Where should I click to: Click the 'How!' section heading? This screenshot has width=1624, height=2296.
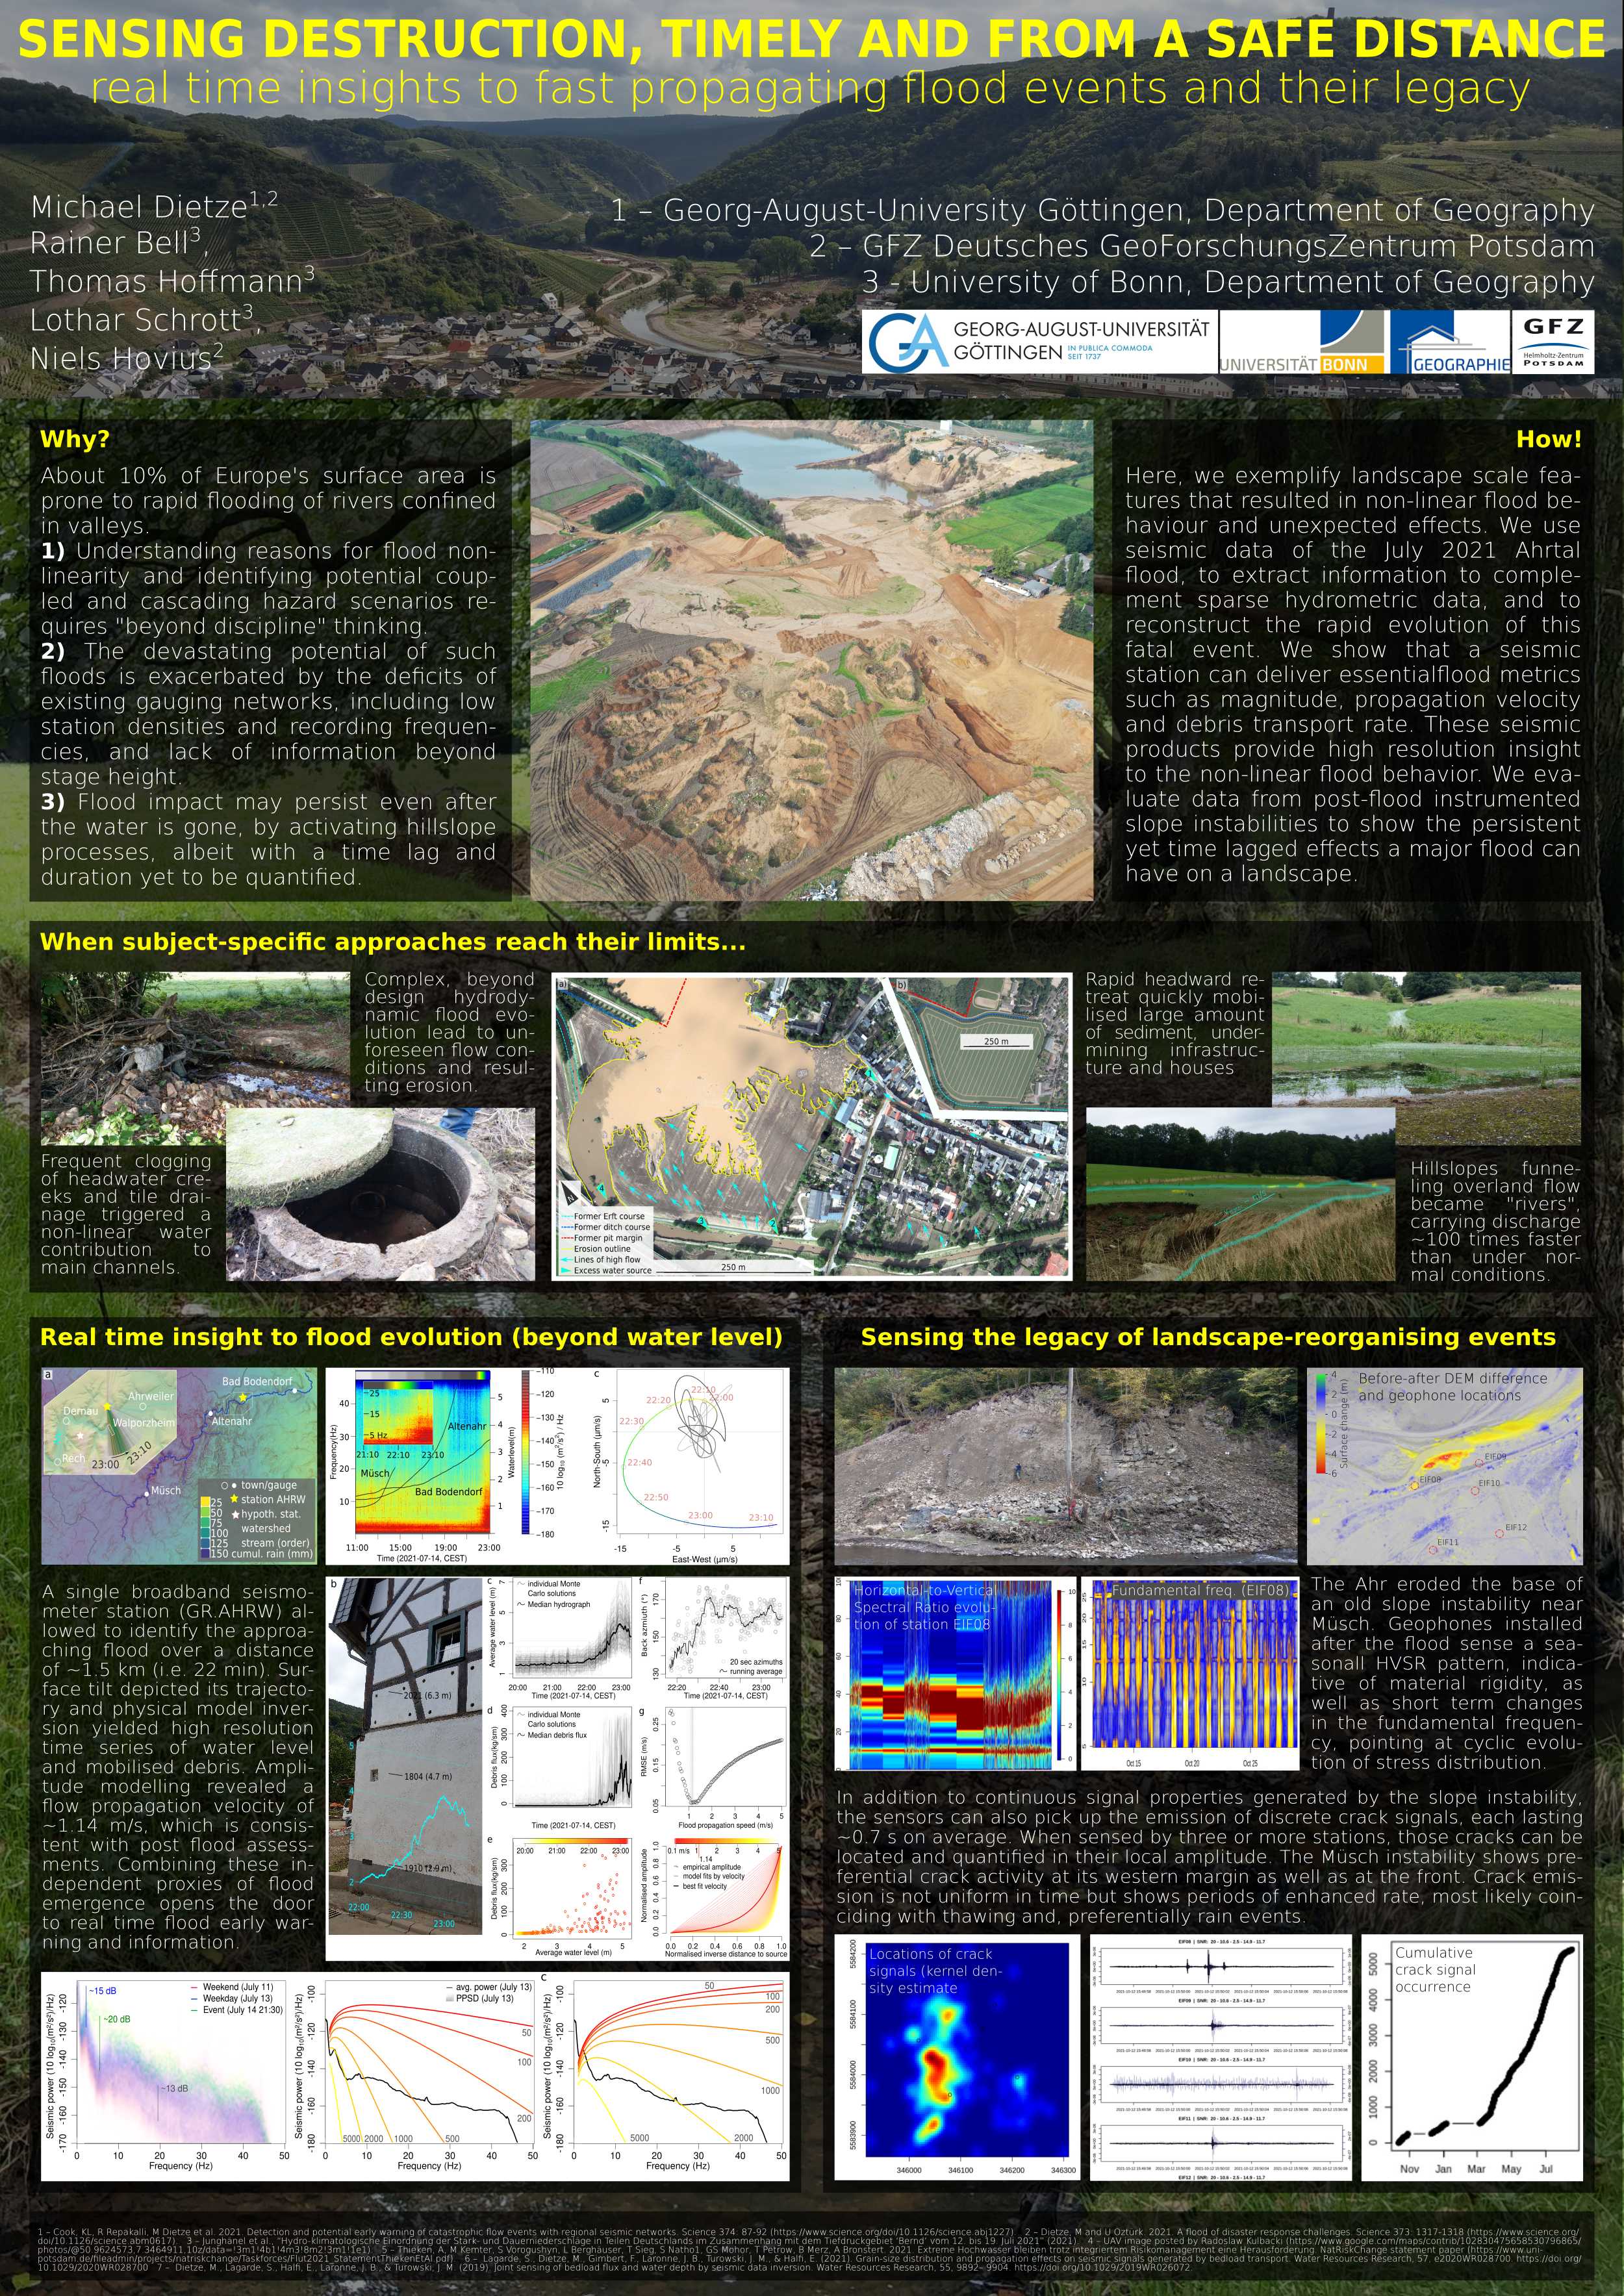[x=1548, y=439]
